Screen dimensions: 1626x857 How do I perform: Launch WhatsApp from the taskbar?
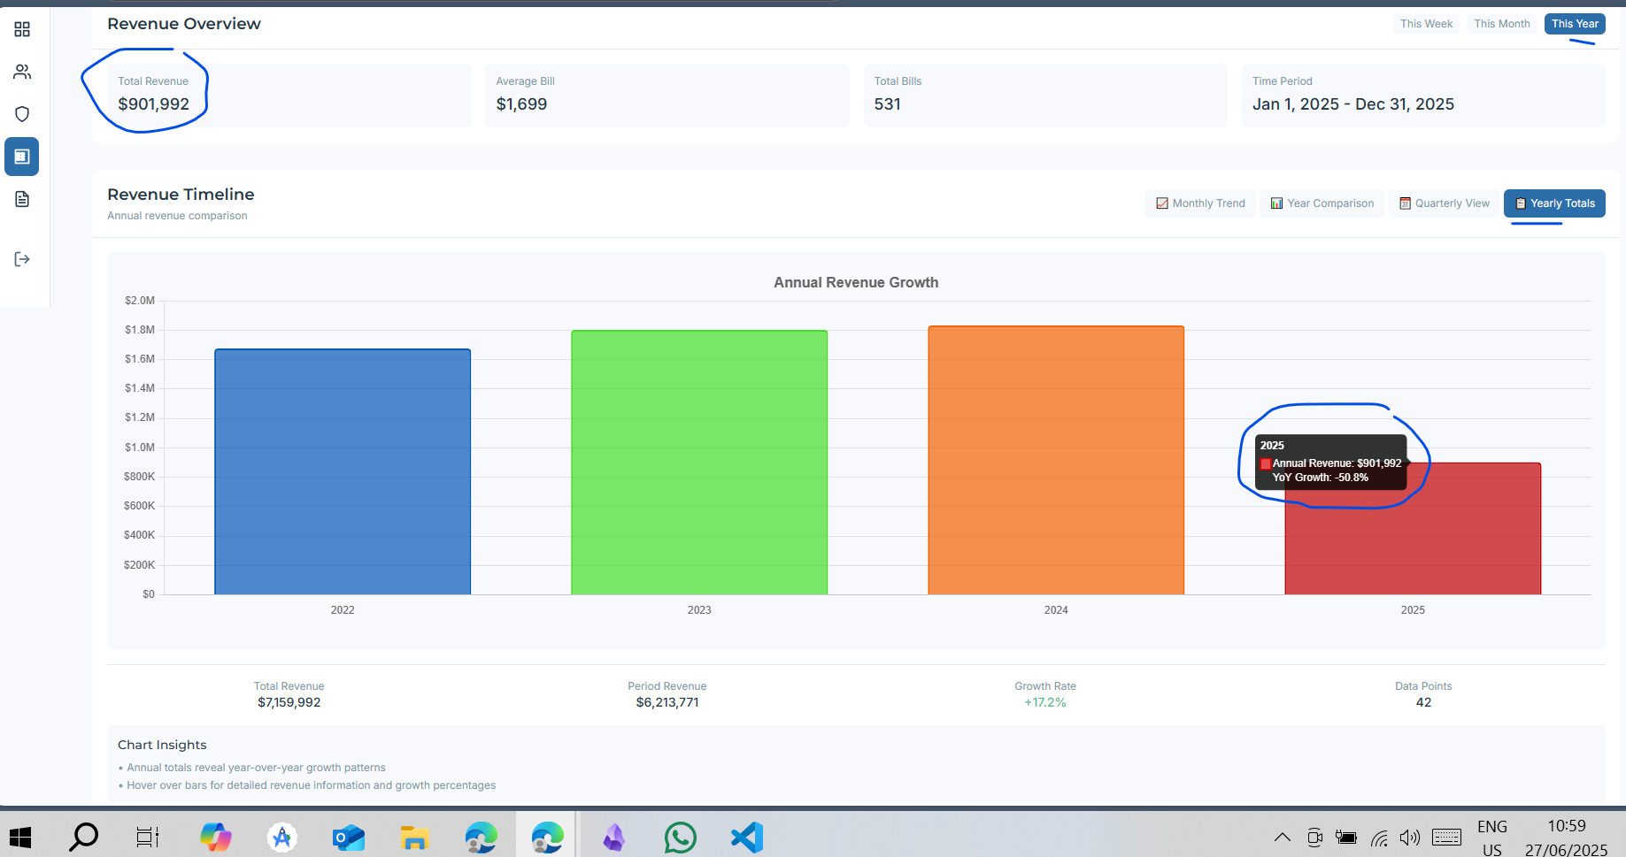[x=680, y=837]
